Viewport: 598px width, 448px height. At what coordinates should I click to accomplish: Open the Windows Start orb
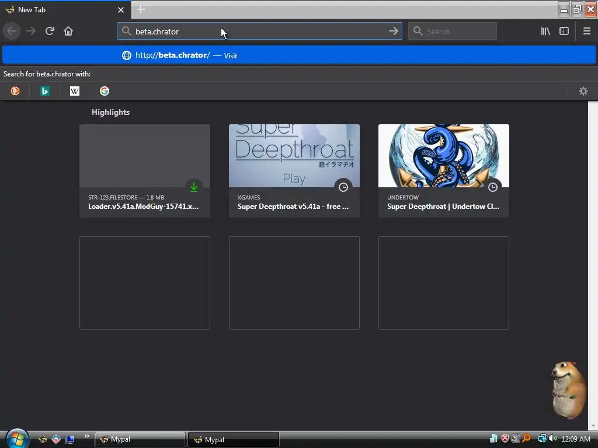coord(17,439)
